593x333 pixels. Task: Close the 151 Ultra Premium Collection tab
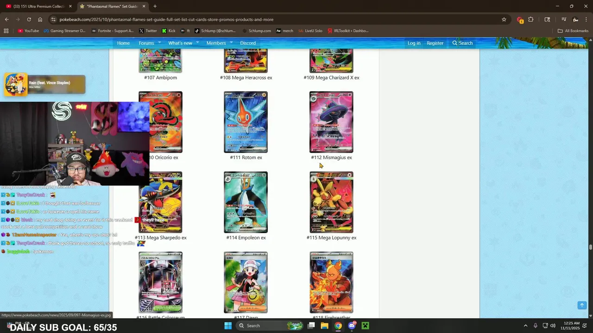tap(70, 6)
